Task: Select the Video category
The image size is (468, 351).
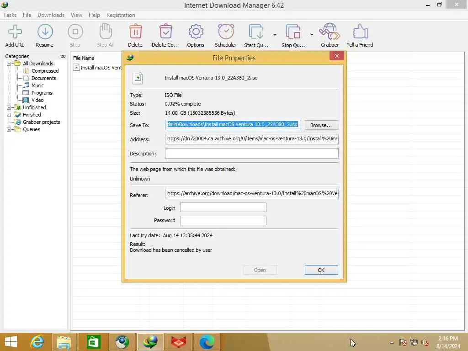Action: pyautogui.click(x=37, y=100)
